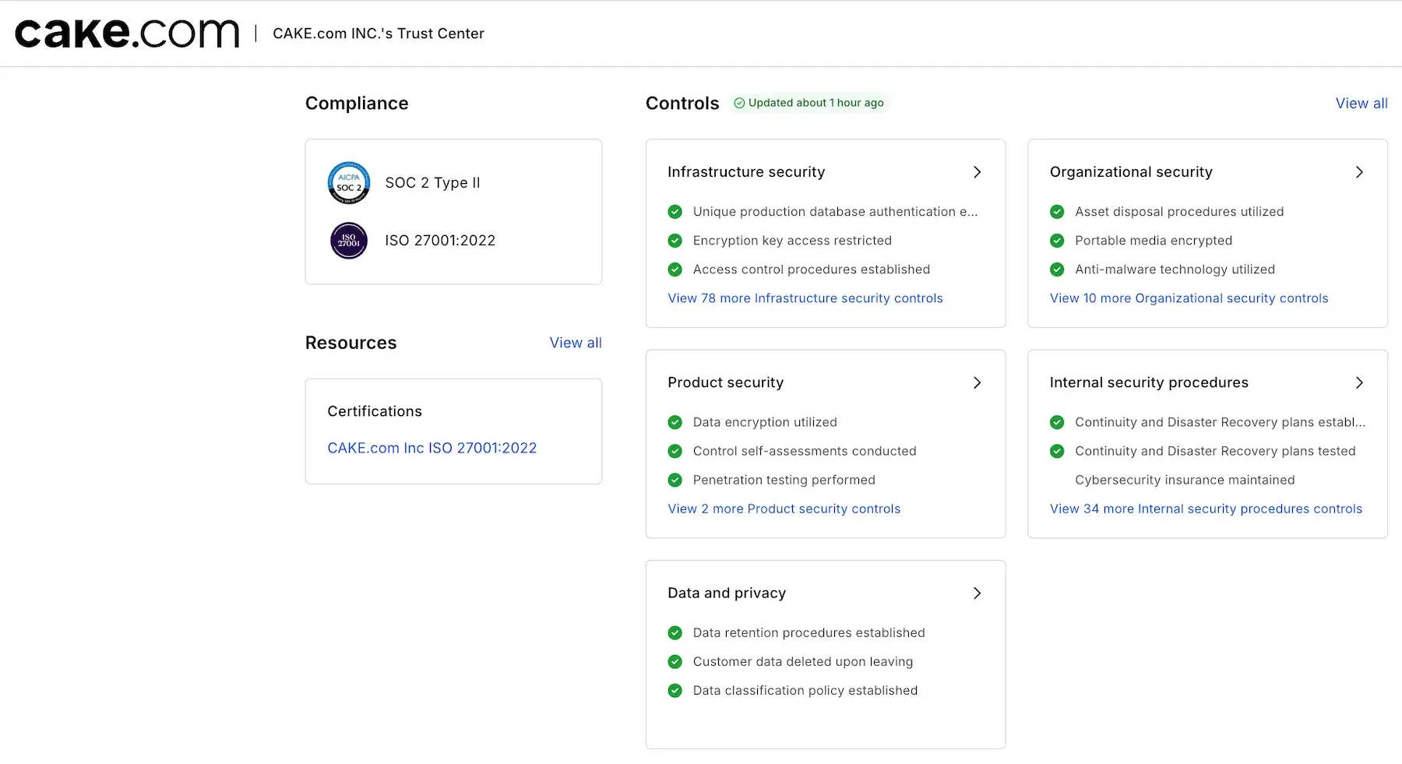1402x764 pixels.
Task: Click the green check icon beside Updated about 1 hour ago
Action: click(x=739, y=103)
